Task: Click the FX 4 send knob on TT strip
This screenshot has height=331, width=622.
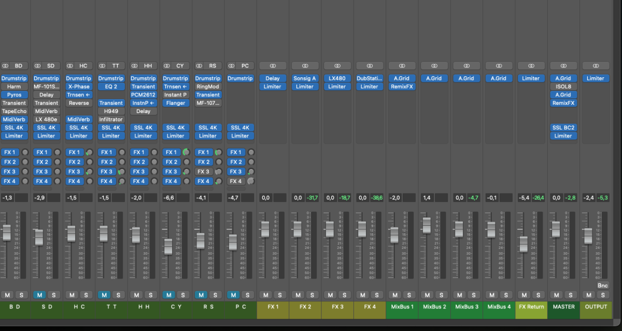Action: pyautogui.click(x=121, y=181)
